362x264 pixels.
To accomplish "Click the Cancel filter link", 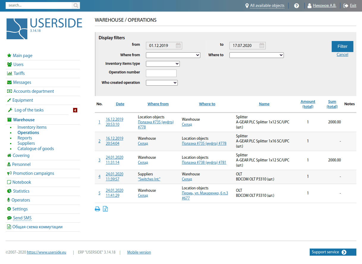I will (342, 55).
